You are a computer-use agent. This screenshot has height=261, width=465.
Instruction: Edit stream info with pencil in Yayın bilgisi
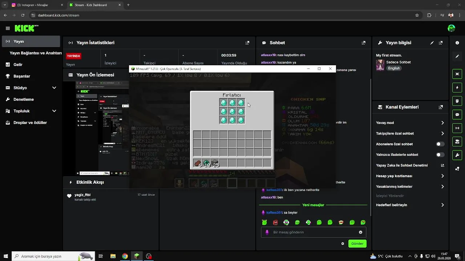(432, 43)
